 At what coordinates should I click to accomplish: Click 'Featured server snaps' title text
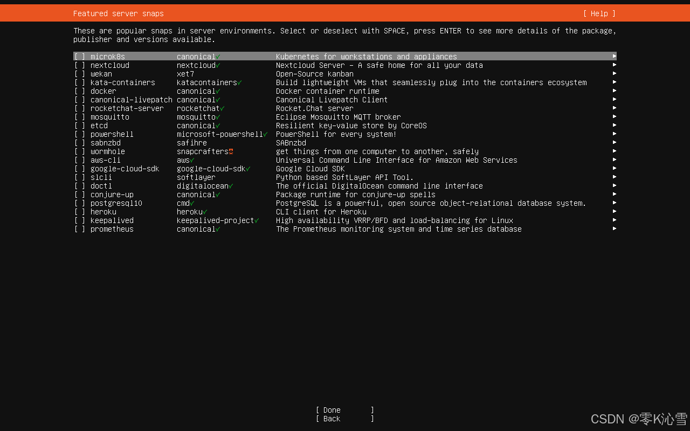click(119, 13)
